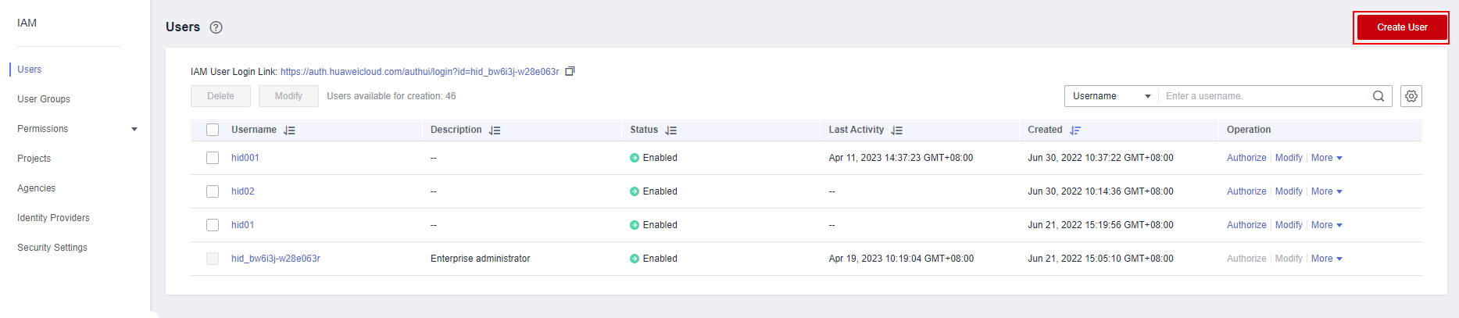Tick the select-all checkbox in header
1459x318 pixels.
[213, 130]
